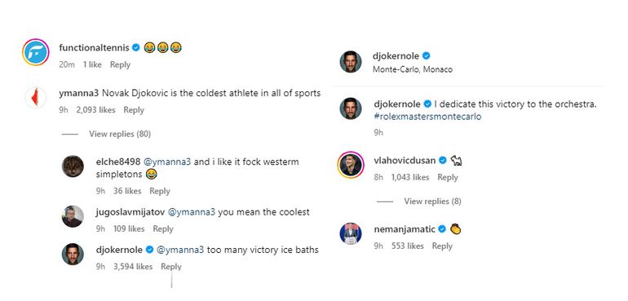The width and height of the screenshot is (628, 301).
Task: Click djokernole avatar beside Monte-Carlo location
Action: [351, 62]
